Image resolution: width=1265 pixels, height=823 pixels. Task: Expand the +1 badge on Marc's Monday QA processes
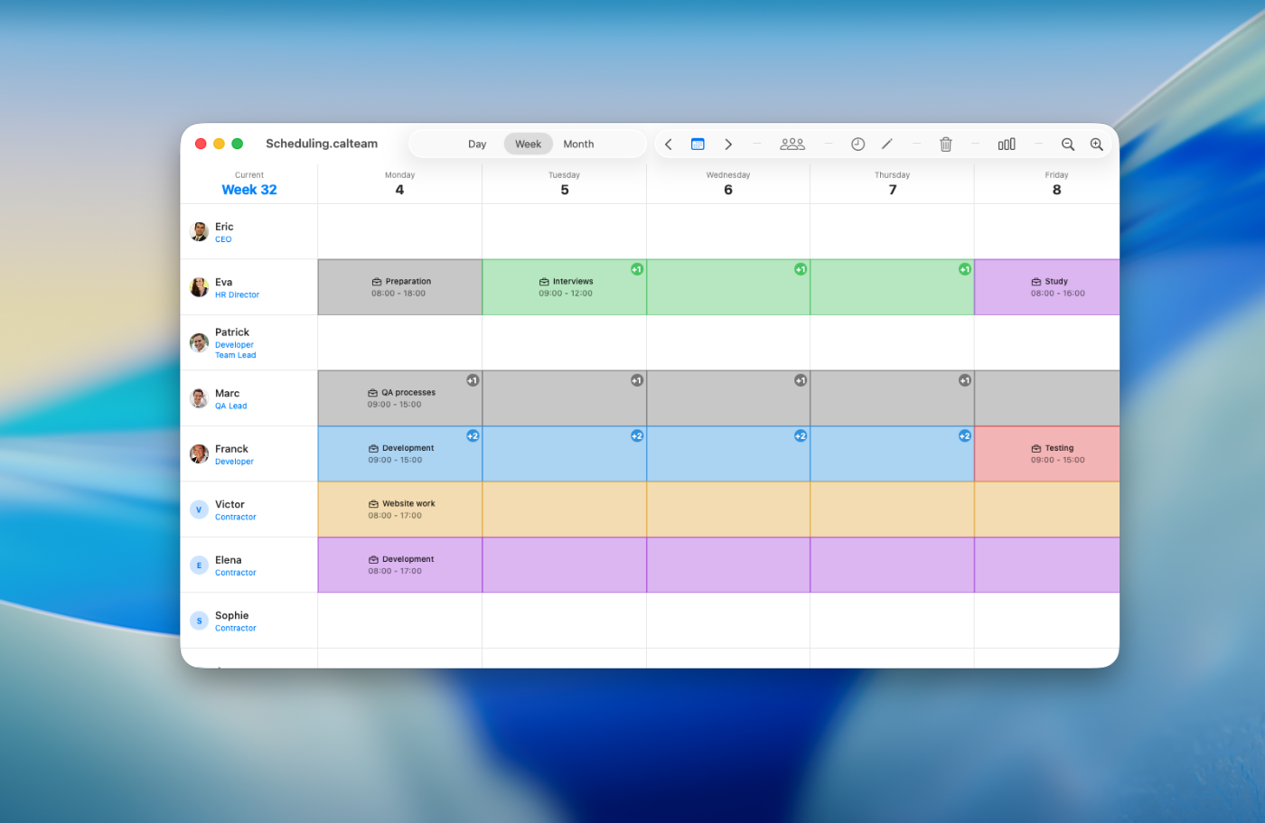tap(473, 380)
